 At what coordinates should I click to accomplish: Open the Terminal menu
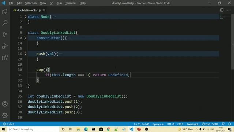pos(71,3)
